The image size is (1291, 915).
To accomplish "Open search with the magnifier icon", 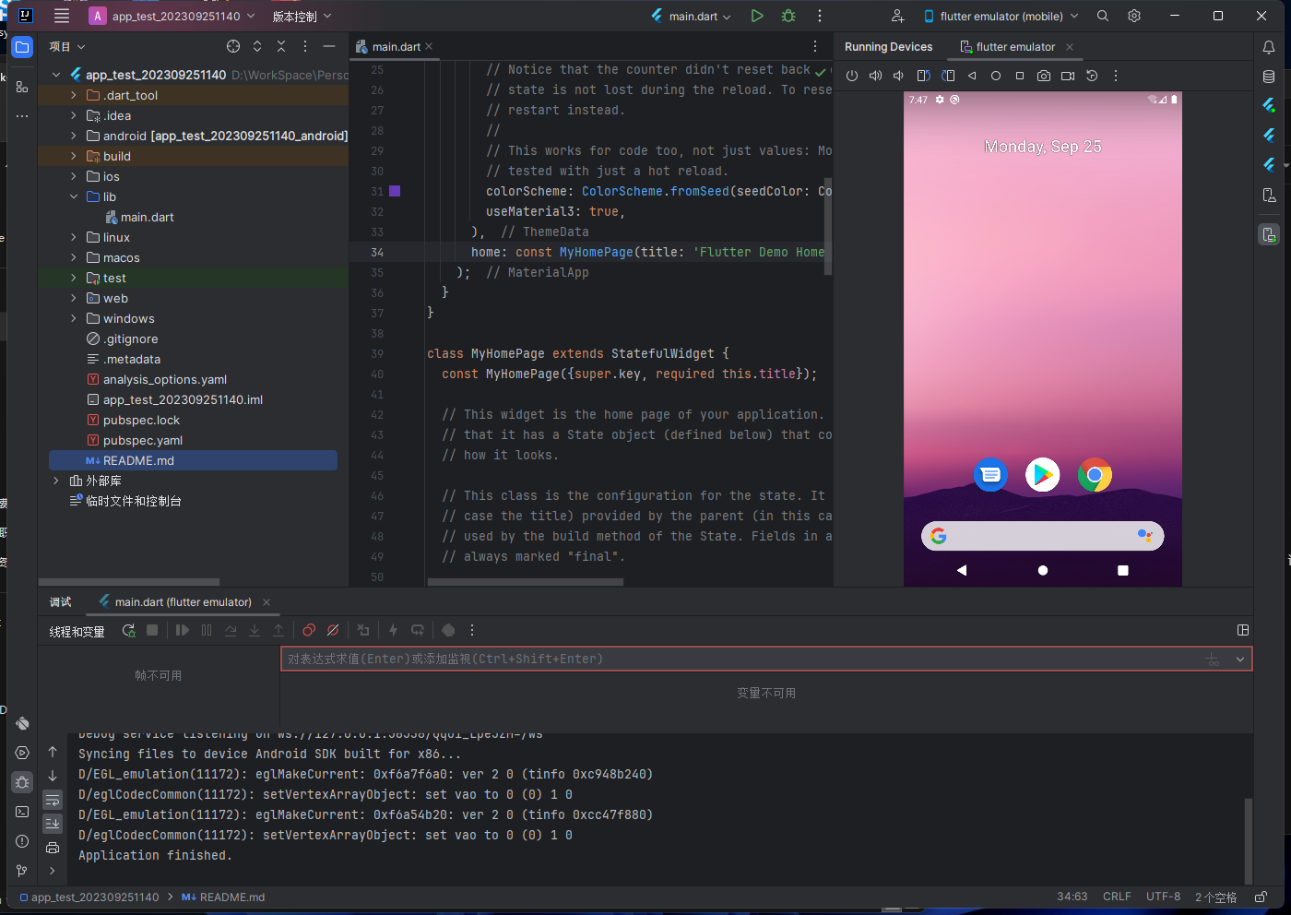I will (x=1103, y=16).
